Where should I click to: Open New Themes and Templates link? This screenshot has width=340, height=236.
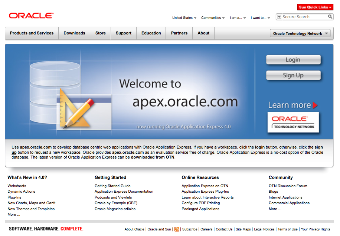click(31, 209)
